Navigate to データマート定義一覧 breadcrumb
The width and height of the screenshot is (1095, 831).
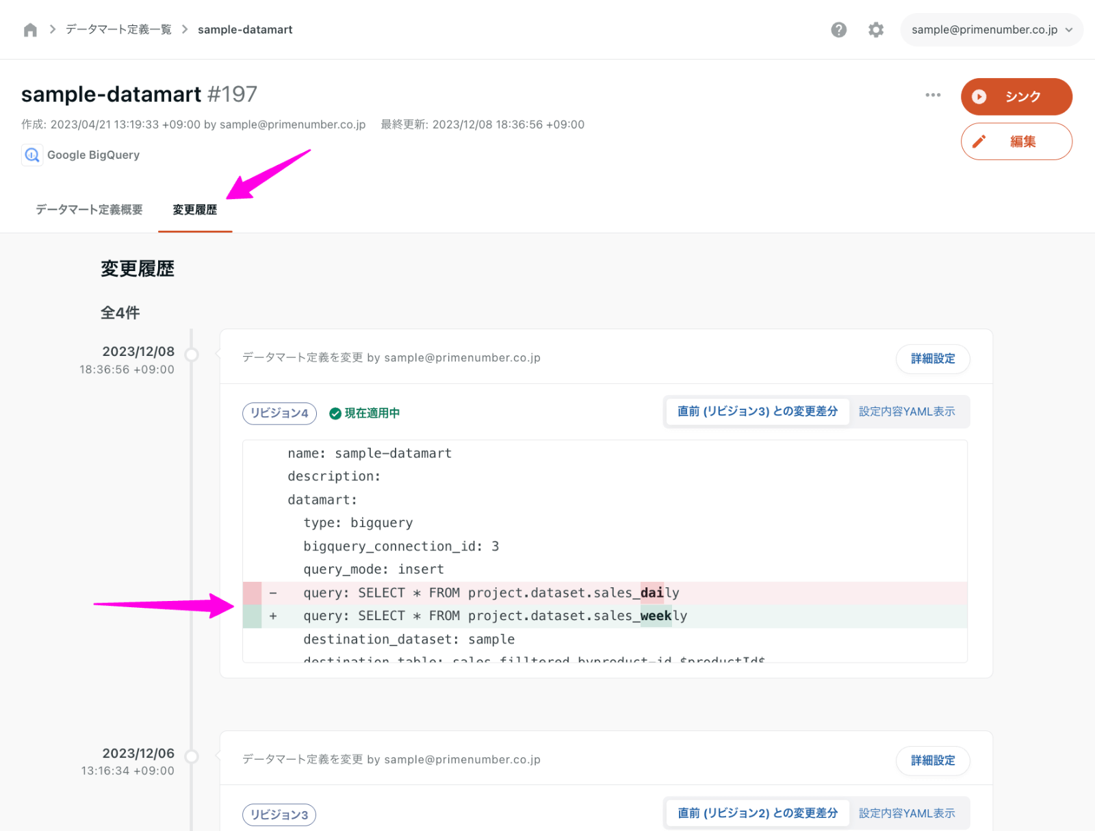click(x=118, y=29)
